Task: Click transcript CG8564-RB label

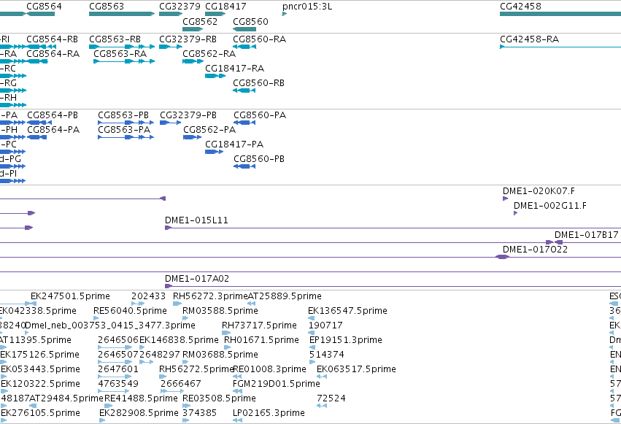Action: click(x=53, y=39)
